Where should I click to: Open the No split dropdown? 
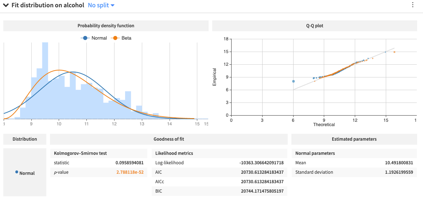tap(101, 5)
